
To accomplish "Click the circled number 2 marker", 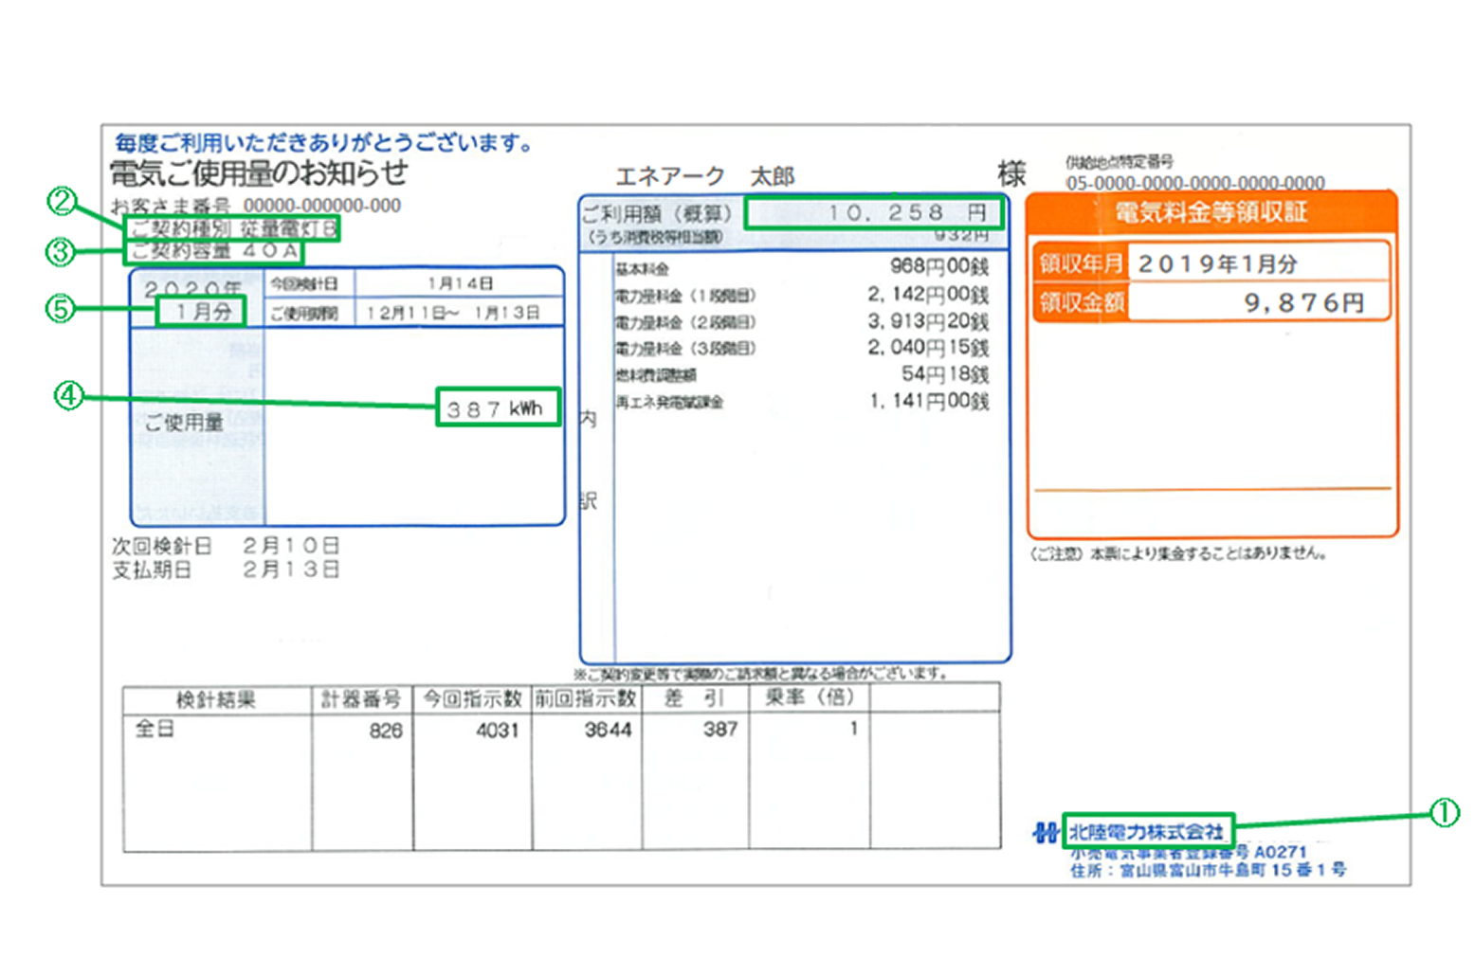I will click(x=62, y=200).
